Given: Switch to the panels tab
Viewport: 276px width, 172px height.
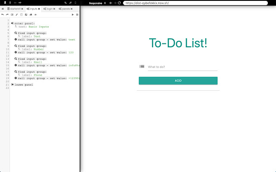Looking at the screenshot, I should [64, 9].
